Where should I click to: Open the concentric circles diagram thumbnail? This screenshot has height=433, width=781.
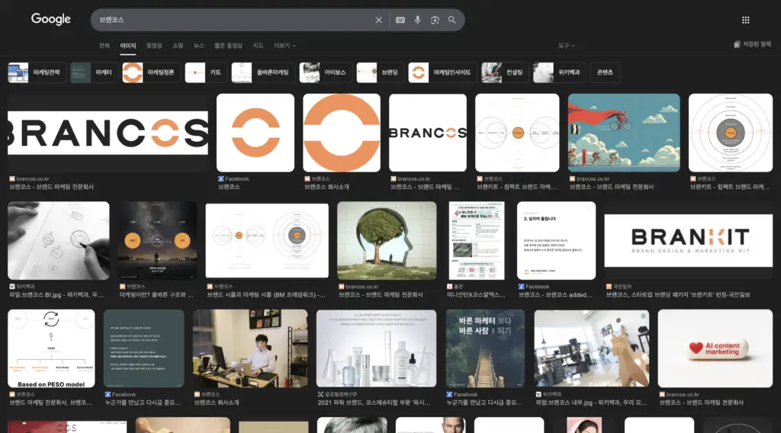tap(731, 133)
